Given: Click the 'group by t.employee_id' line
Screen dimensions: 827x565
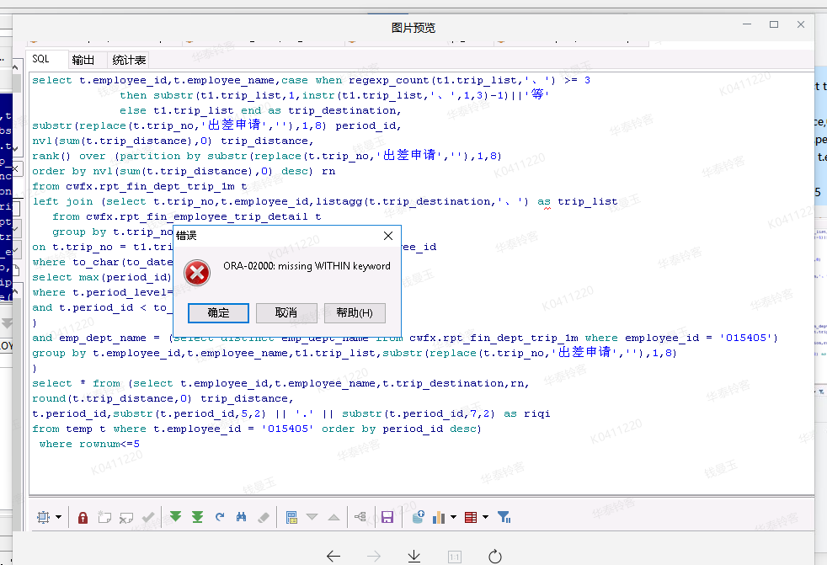Looking at the screenshot, I should [x=355, y=353].
